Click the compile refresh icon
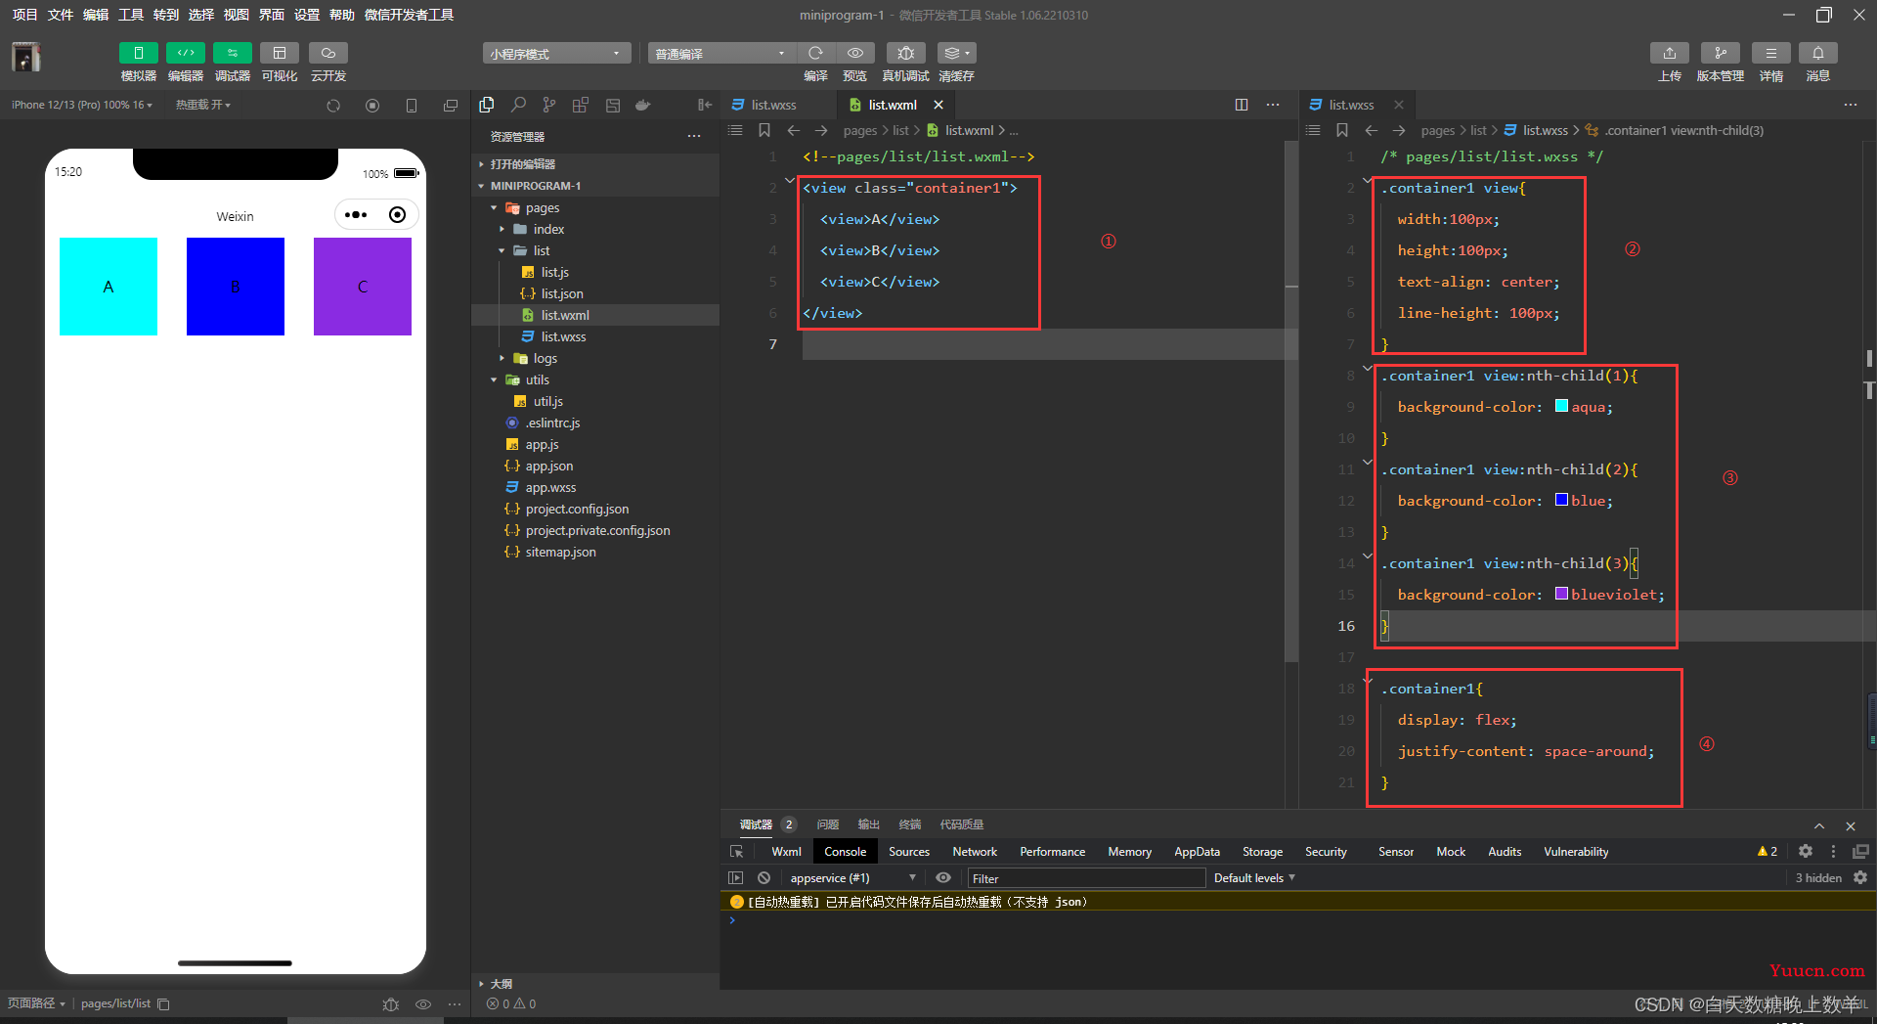Viewport: 1877px width, 1024px height. pyautogui.click(x=815, y=53)
